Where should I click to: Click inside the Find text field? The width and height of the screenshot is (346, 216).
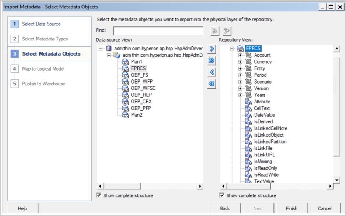(x=158, y=31)
